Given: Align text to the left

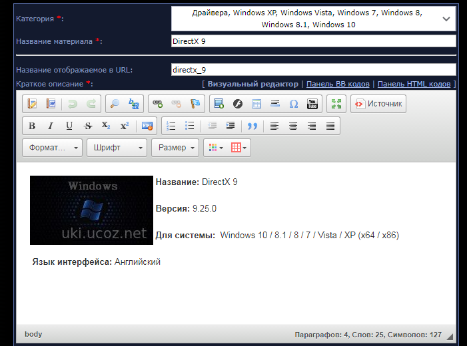Looking at the screenshot, I should coord(274,126).
